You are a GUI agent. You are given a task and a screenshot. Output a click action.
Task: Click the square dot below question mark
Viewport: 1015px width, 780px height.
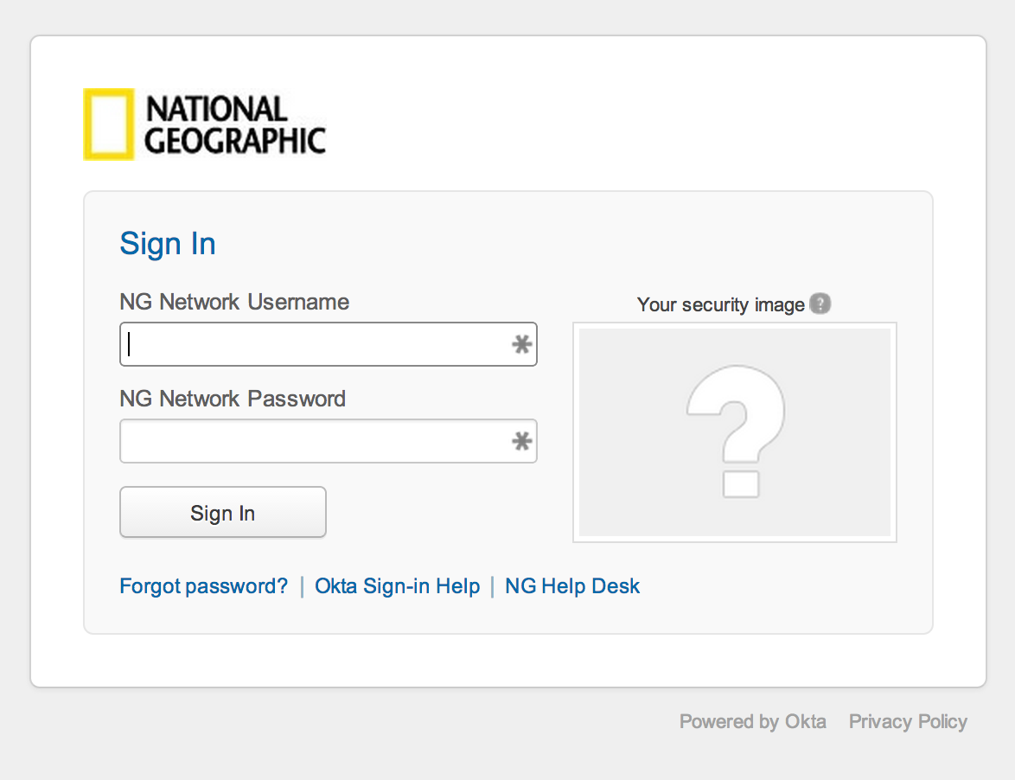pos(741,484)
